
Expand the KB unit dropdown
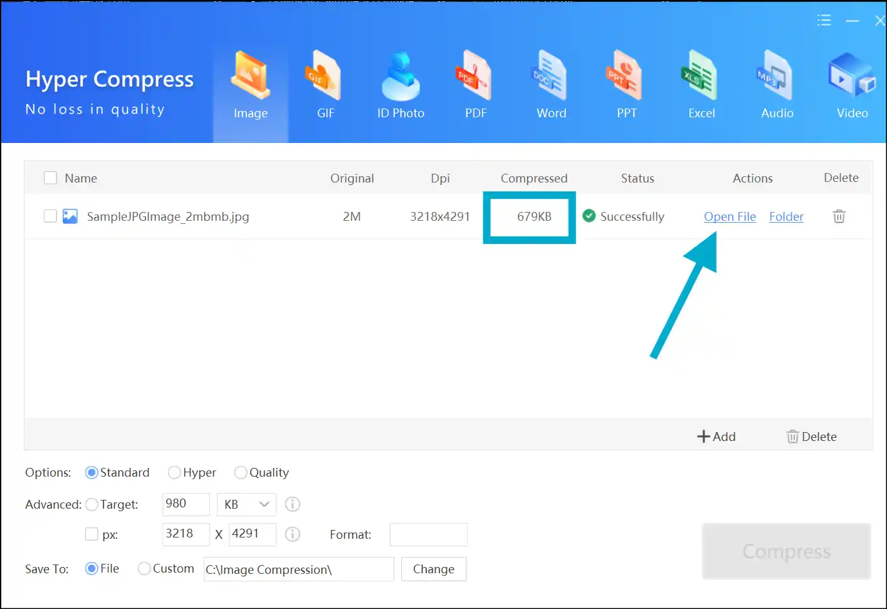(246, 504)
